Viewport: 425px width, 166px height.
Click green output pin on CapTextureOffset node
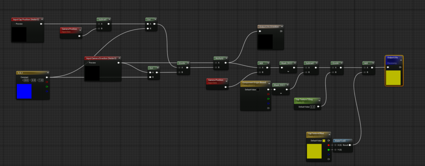pos(328,150)
